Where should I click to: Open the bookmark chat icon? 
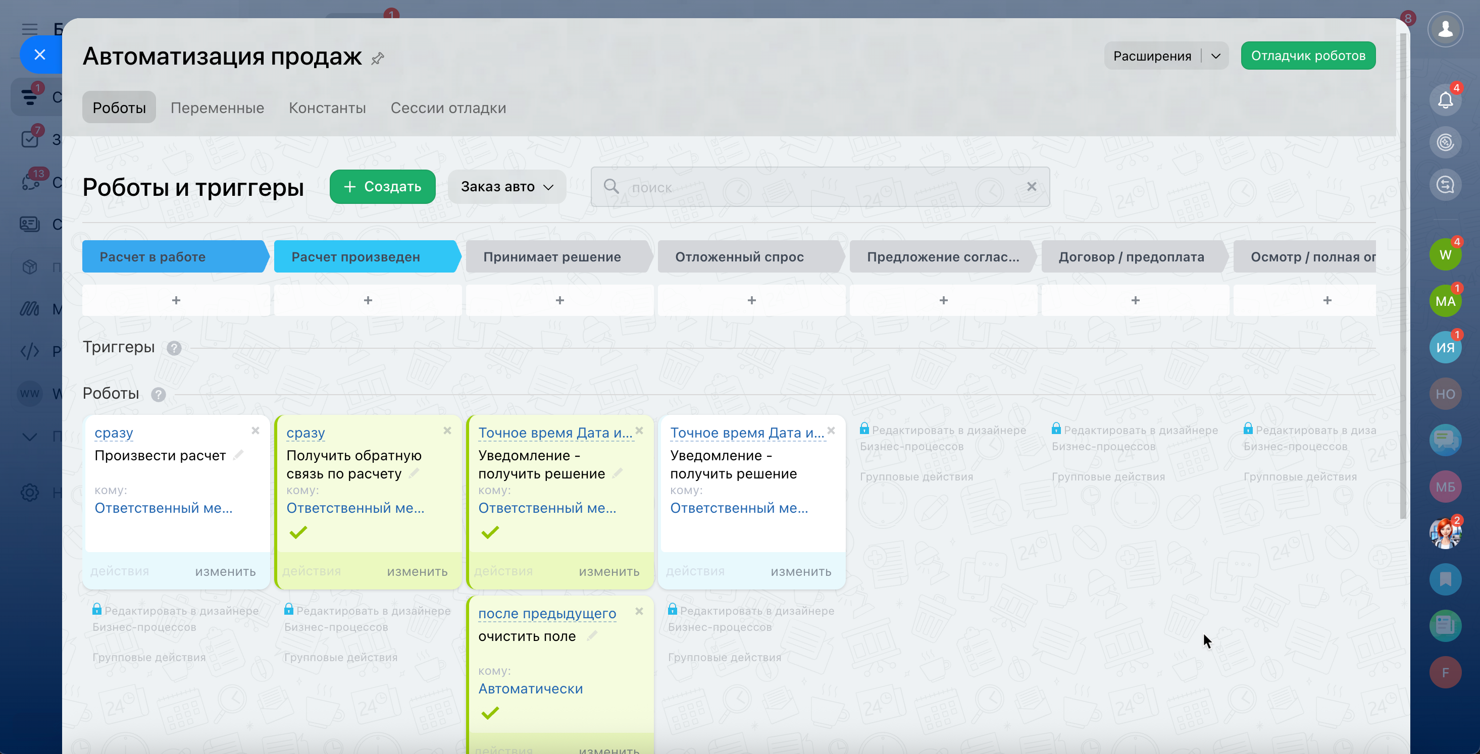1445,579
